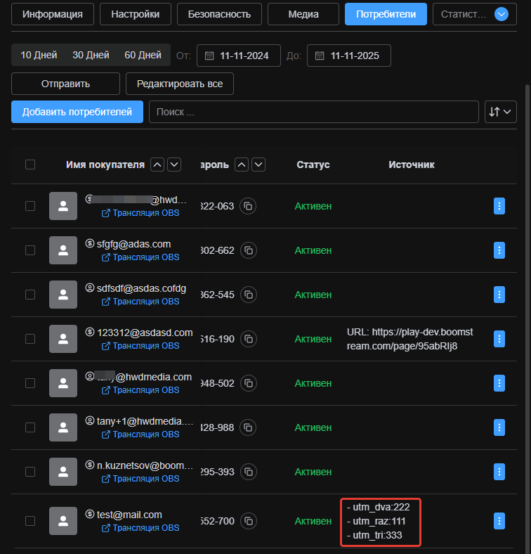The height and width of the screenshot is (554, 531).
Task: Click avatar icon of test@mail.com
Action: (63, 521)
